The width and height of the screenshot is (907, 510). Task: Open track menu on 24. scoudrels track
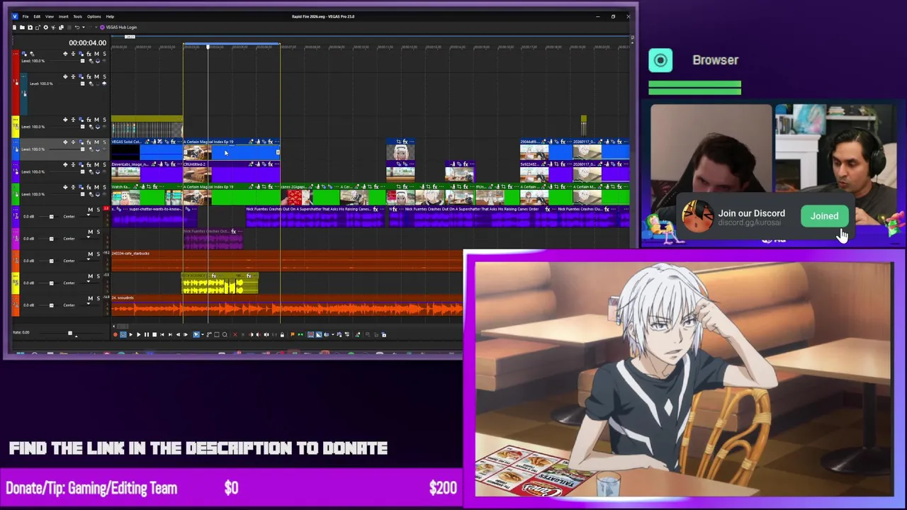tap(16, 298)
